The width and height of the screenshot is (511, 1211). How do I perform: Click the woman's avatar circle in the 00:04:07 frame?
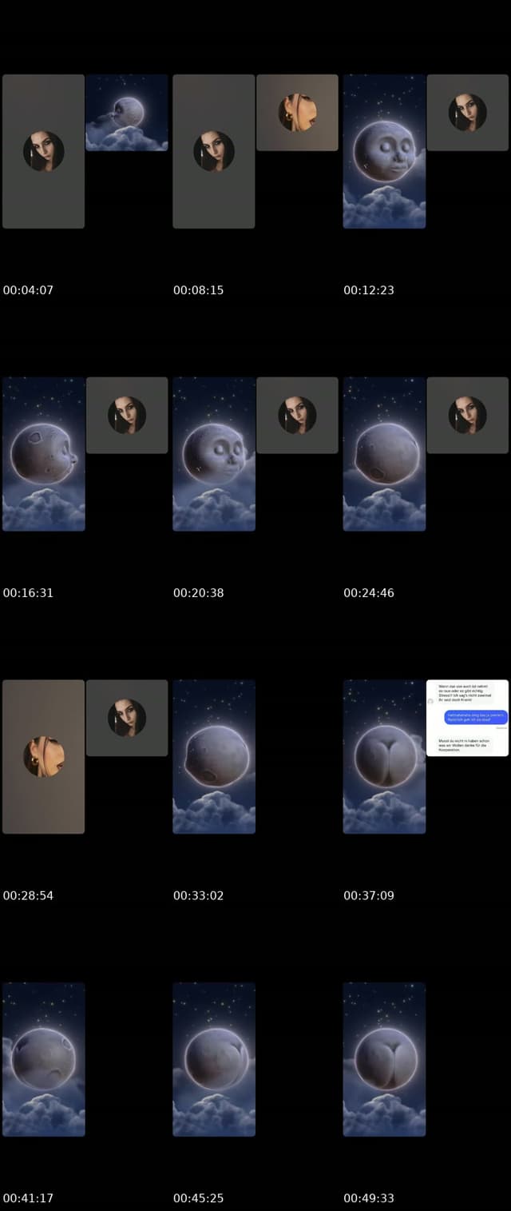(44, 151)
